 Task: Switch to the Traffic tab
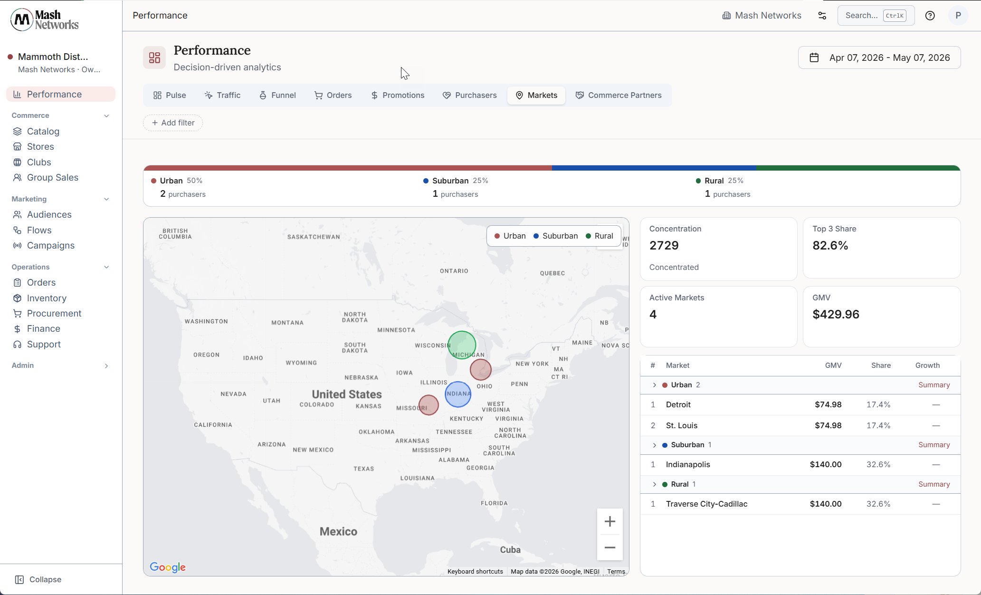(x=222, y=95)
